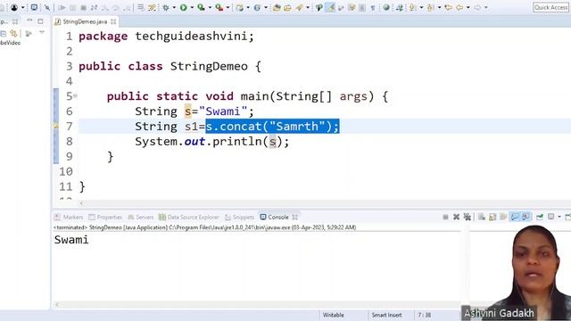Click the Clear Console icon

(482, 218)
